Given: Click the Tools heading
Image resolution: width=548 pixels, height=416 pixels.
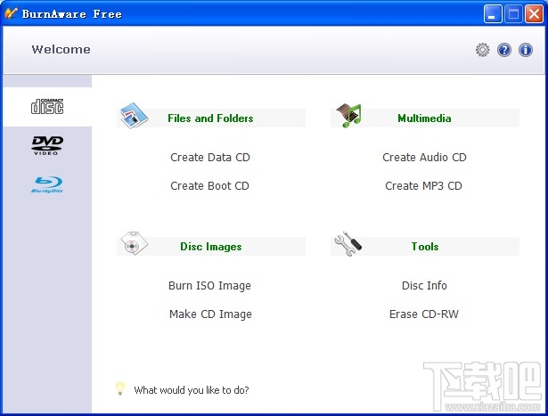Looking at the screenshot, I should click(x=425, y=247).
